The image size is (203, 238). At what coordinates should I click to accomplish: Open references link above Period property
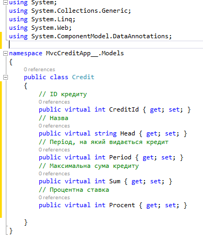tap(54, 150)
